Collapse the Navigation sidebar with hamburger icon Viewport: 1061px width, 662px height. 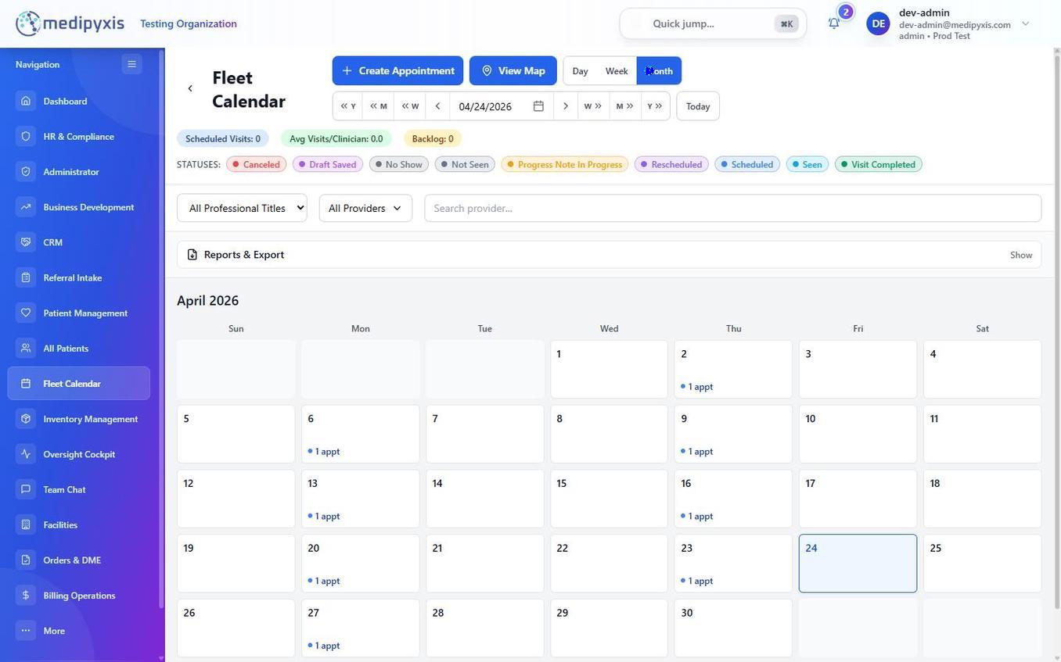coord(131,64)
